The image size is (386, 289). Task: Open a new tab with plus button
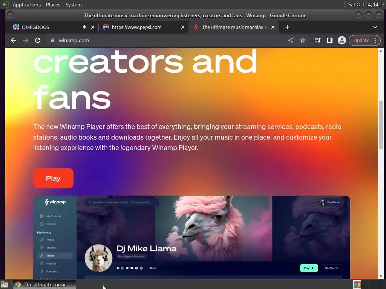287,27
